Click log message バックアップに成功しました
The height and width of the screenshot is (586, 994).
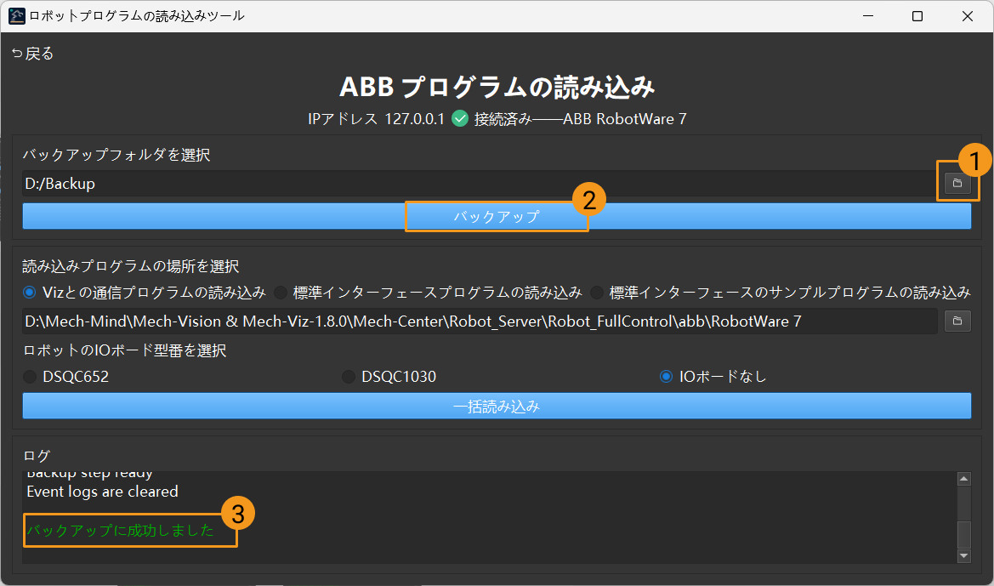pyautogui.click(x=121, y=530)
